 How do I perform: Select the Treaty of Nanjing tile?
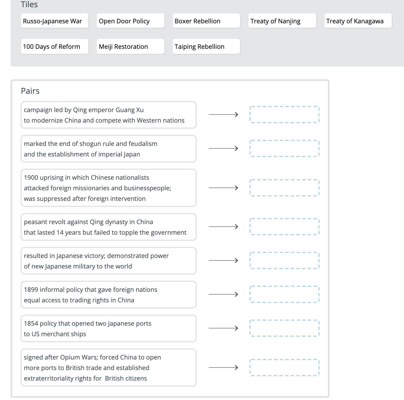[x=282, y=21]
